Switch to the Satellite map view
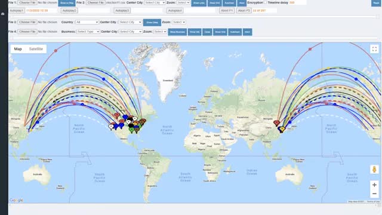382x215 pixels. point(36,49)
